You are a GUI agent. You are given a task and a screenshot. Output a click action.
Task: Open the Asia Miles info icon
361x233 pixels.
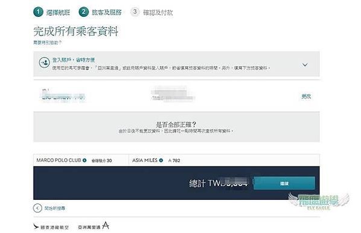[x=161, y=160]
